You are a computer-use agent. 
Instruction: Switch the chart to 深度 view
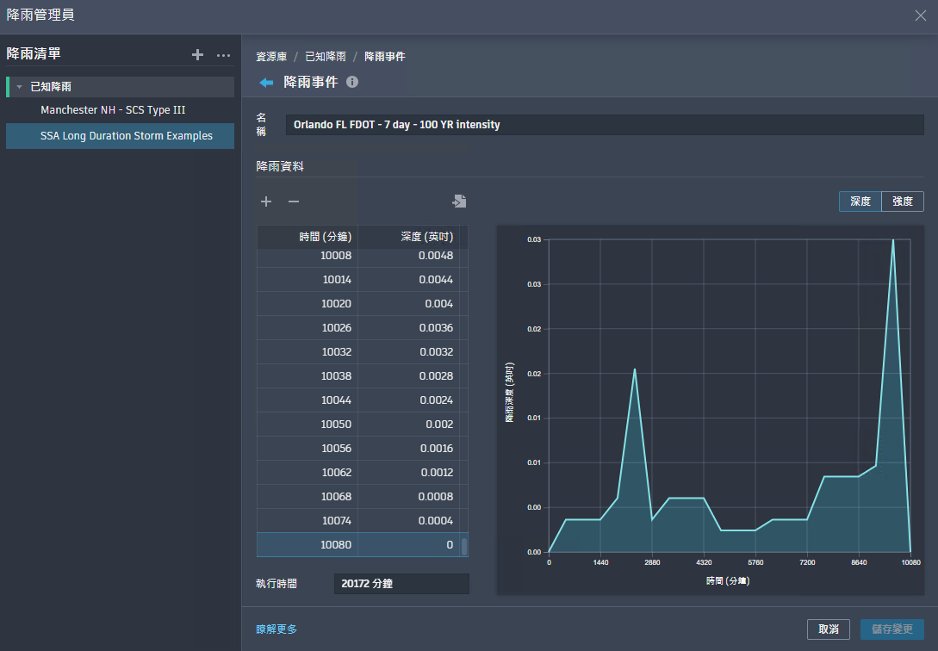(x=860, y=201)
